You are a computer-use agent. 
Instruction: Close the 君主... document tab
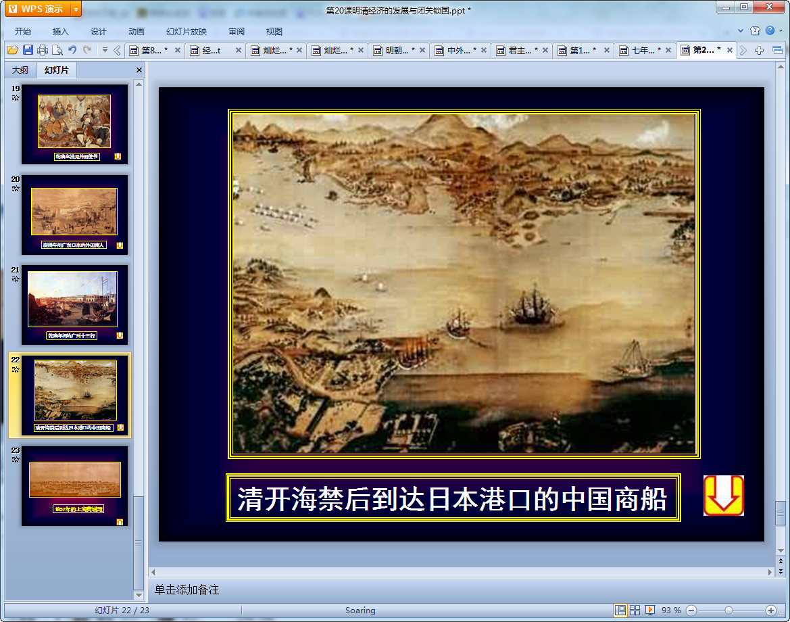545,50
